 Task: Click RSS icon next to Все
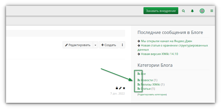point(139,74)
